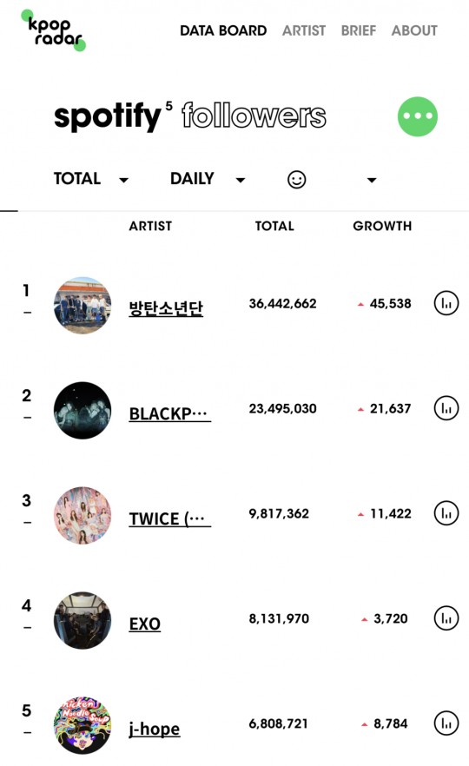Go to the ARTIST tab
This screenshot has height=766, width=469.
[304, 30]
